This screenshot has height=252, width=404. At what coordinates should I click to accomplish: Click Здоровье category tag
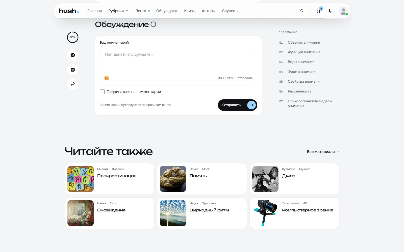[209, 203]
